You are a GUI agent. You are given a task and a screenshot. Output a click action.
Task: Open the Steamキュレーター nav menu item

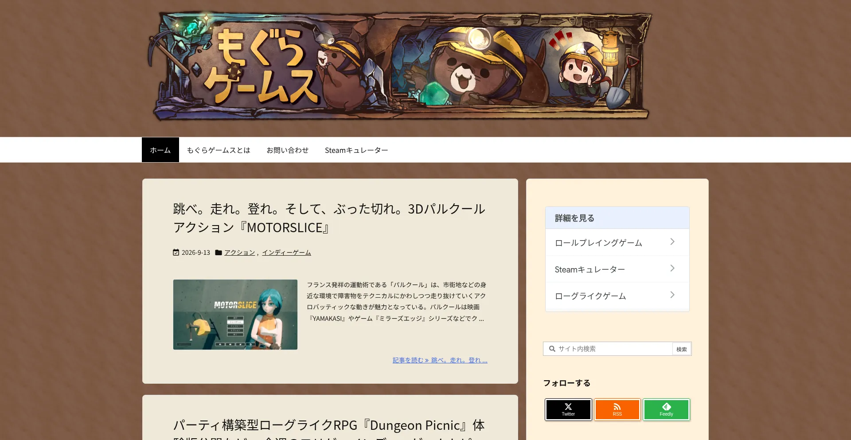click(356, 150)
